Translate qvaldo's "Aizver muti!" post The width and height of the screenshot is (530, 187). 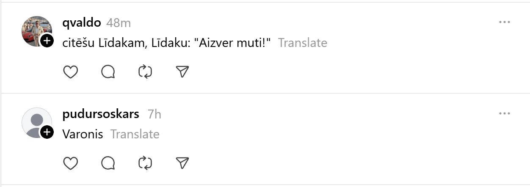click(302, 43)
